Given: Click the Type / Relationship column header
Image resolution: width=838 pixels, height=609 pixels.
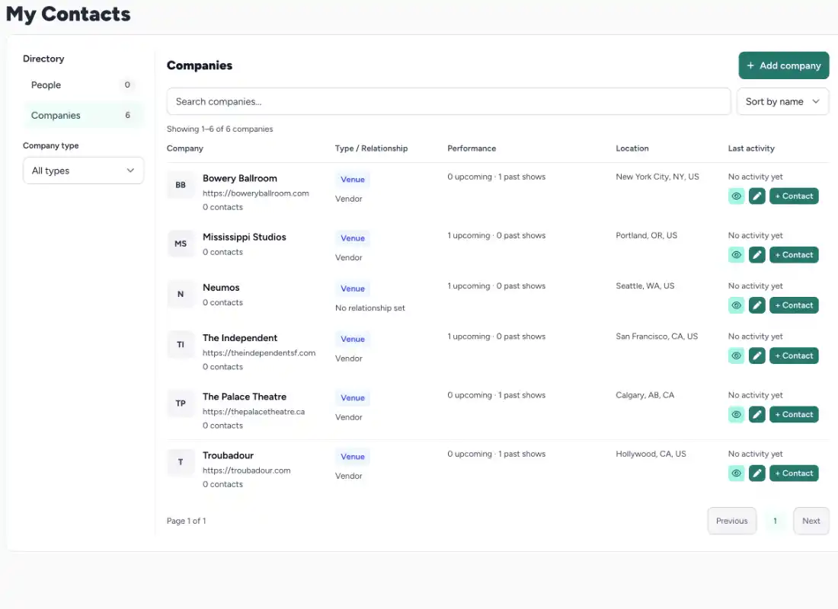Looking at the screenshot, I should pos(371,148).
